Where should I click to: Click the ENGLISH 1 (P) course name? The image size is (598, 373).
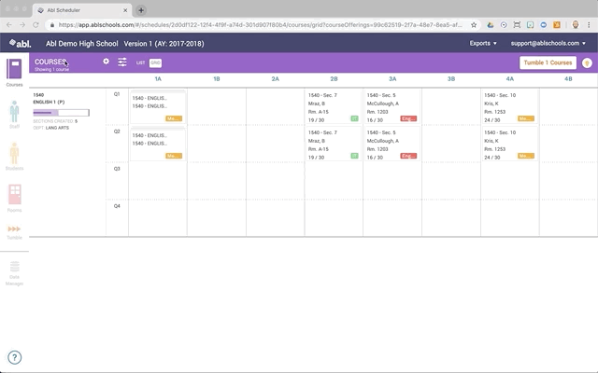tap(49, 102)
